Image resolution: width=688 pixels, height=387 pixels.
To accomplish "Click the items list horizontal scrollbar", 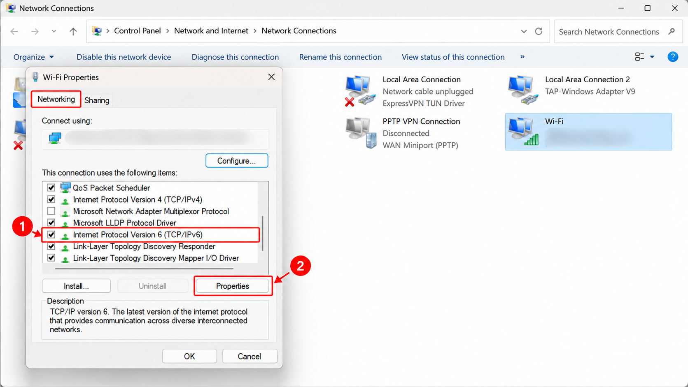I will point(144,269).
